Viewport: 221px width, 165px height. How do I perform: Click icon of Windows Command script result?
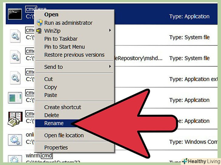tap(15, 140)
